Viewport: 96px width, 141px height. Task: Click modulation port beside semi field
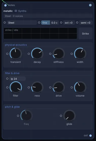(77, 22)
